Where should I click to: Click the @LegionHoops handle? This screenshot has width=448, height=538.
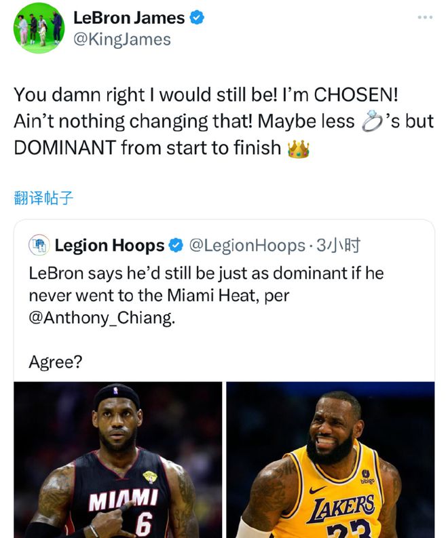(246, 245)
